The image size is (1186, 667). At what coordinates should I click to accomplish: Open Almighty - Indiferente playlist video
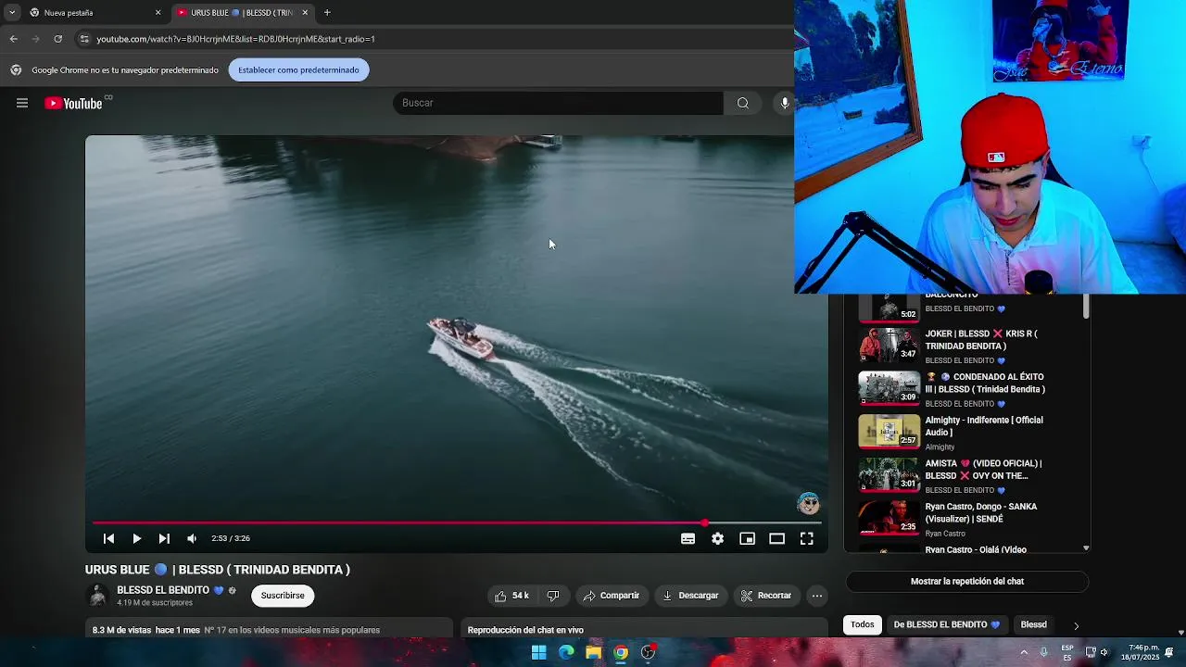click(968, 433)
